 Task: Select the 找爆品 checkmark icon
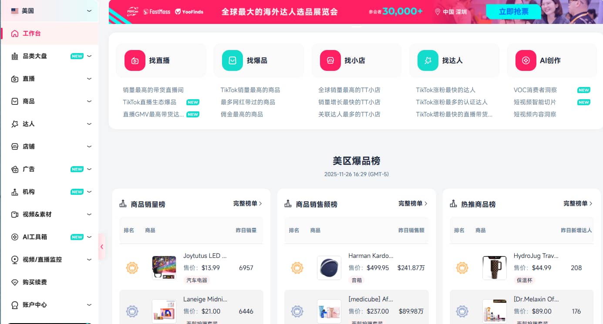[x=232, y=60]
